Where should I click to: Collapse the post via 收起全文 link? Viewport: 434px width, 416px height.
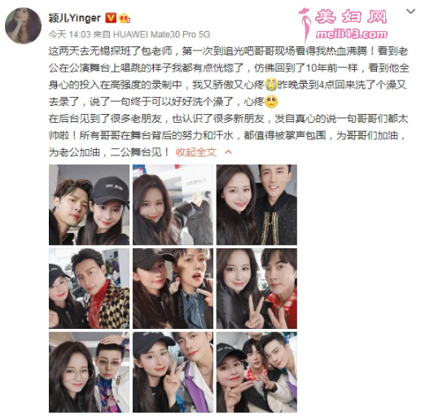pos(195,152)
